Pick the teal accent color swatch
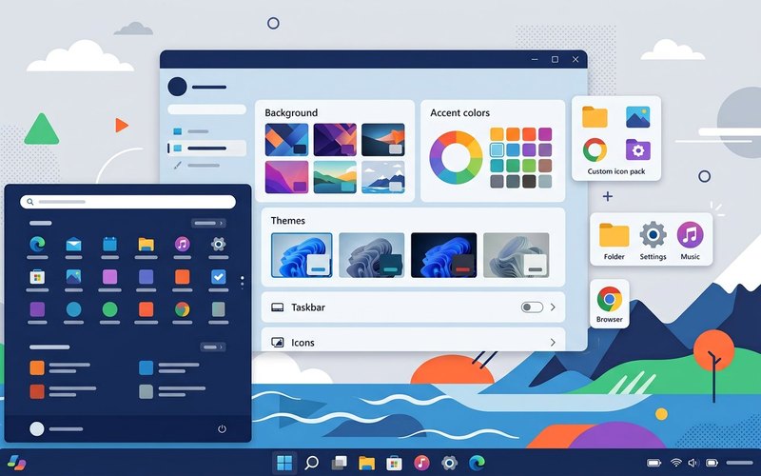The width and height of the screenshot is (761, 476). [x=497, y=165]
